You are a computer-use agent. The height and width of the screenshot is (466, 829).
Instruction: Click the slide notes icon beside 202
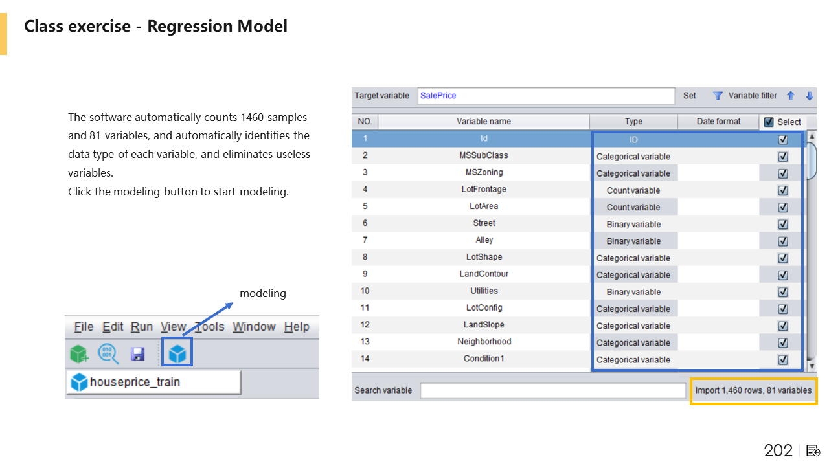click(x=813, y=450)
